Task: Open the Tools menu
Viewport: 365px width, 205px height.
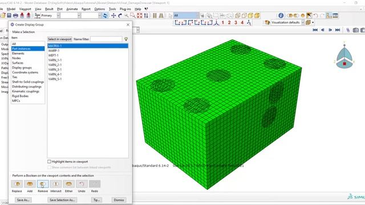Action: (x=112, y=9)
